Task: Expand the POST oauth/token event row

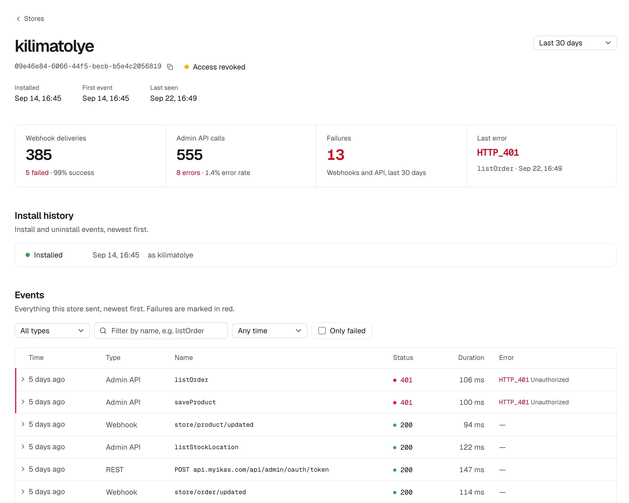Action: [x=23, y=469]
